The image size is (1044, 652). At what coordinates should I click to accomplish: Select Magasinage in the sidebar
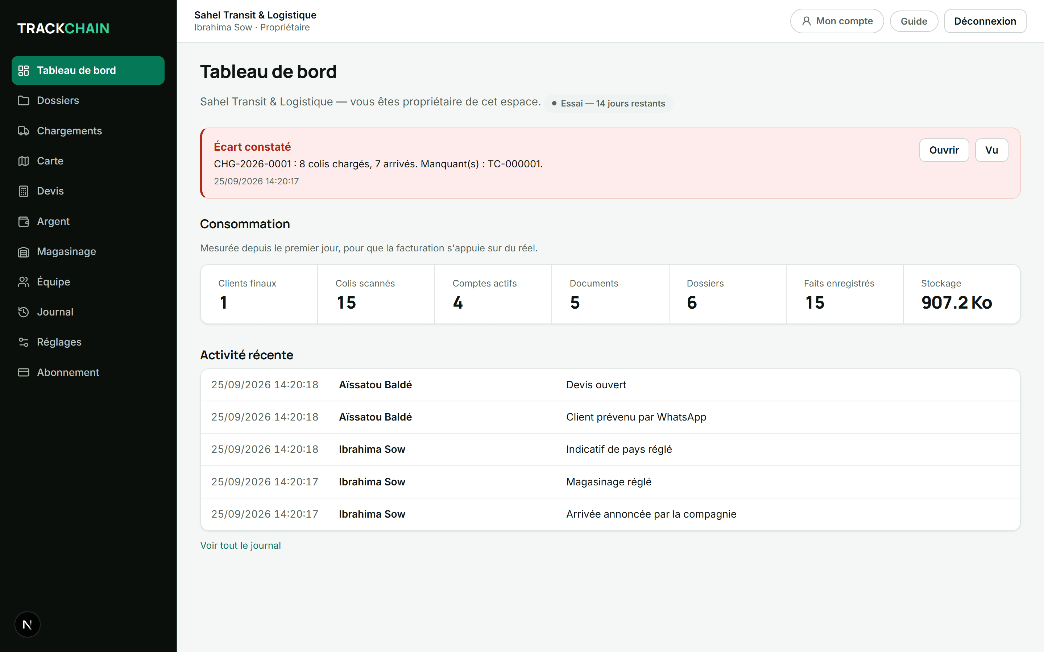click(x=88, y=251)
